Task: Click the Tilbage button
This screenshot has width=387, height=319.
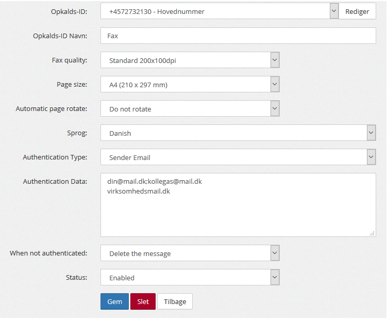Action: click(175, 301)
